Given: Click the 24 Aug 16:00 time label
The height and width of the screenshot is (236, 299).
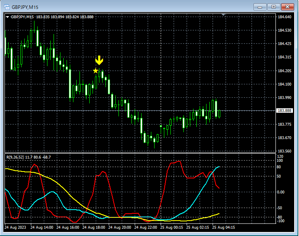Looking at the screenshot, I should coord(68,227).
